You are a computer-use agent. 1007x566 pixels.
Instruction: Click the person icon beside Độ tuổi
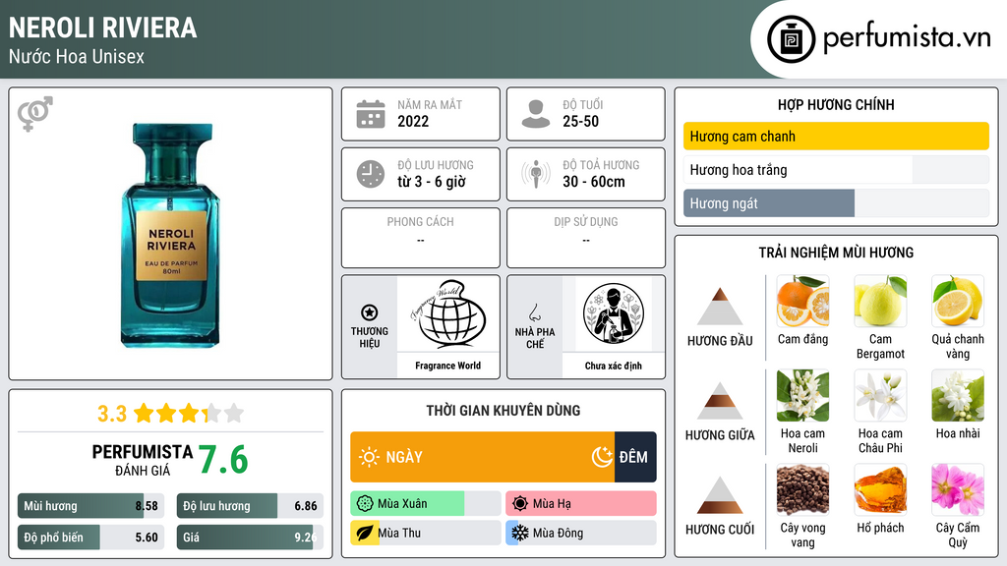[x=536, y=114]
